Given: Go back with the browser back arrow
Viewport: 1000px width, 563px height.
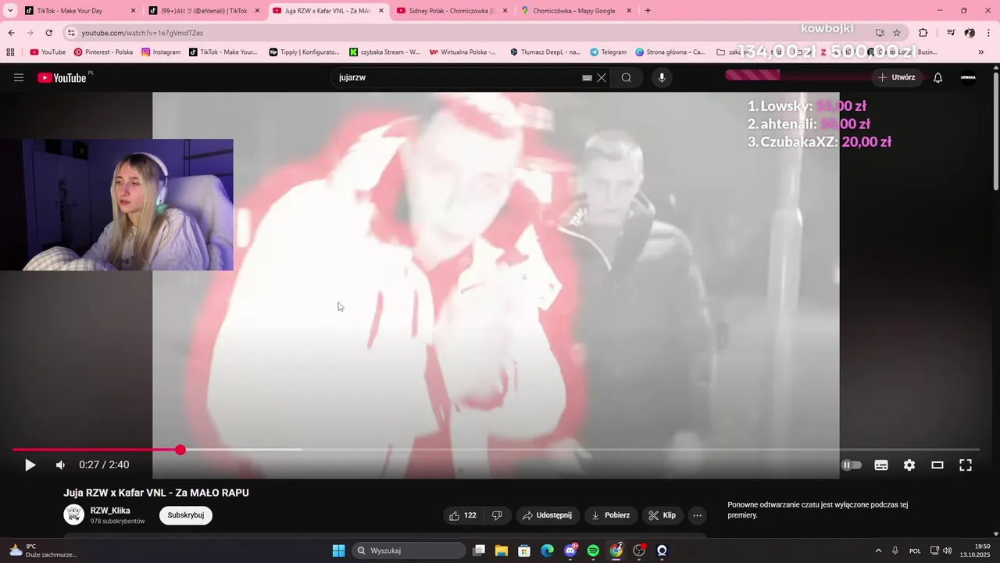Looking at the screenshot, I should (11, 33).
